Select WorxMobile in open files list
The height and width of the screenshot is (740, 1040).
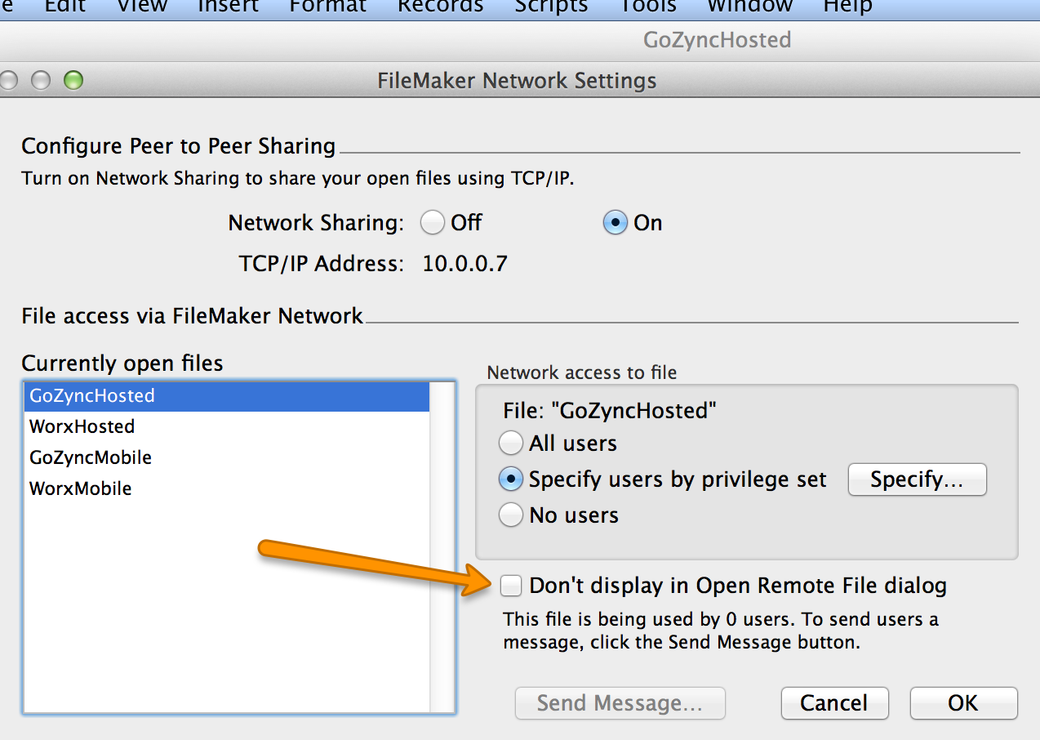(x=226, y=488)
